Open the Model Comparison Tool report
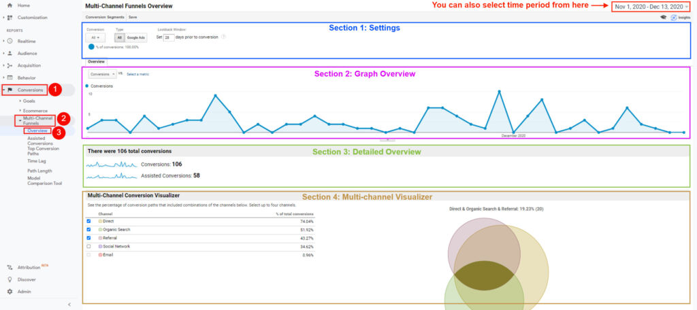This screenshot has height=310, width=697. point(44,180)
